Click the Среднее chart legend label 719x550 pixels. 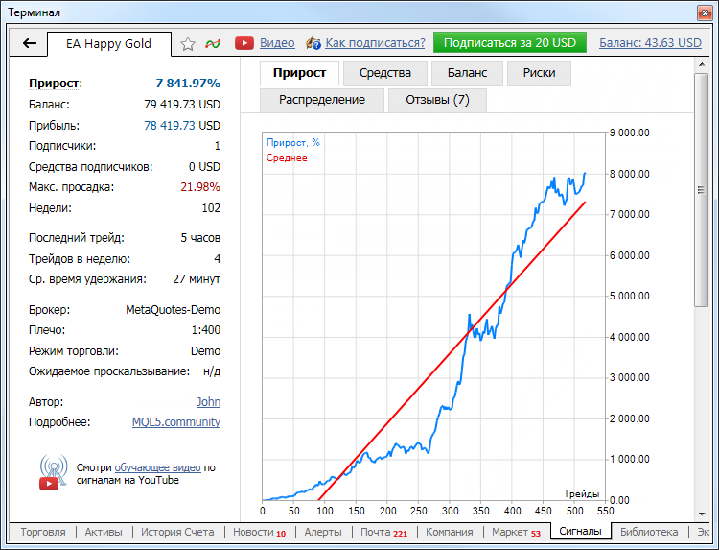pyautogui.click(x=287, y=158)
